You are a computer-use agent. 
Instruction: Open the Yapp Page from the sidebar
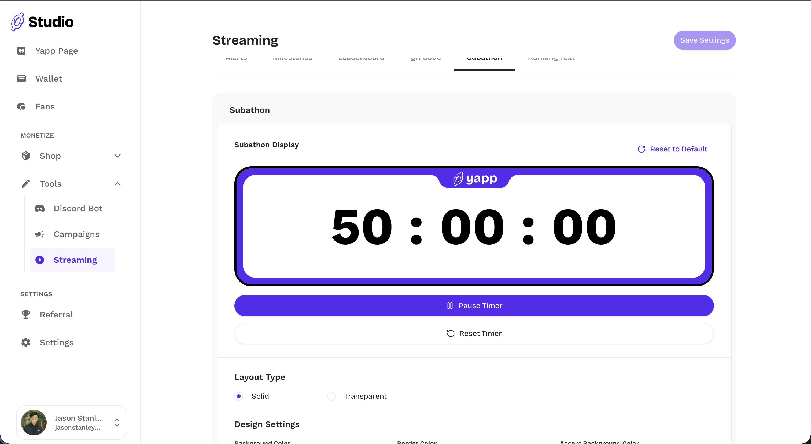(x=56, y=51)
